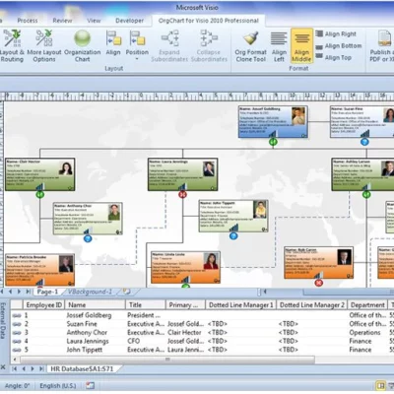This screenshot has height=394, width=394.
Task: Click English (U.S.) language status
Action: coord(58,386)
